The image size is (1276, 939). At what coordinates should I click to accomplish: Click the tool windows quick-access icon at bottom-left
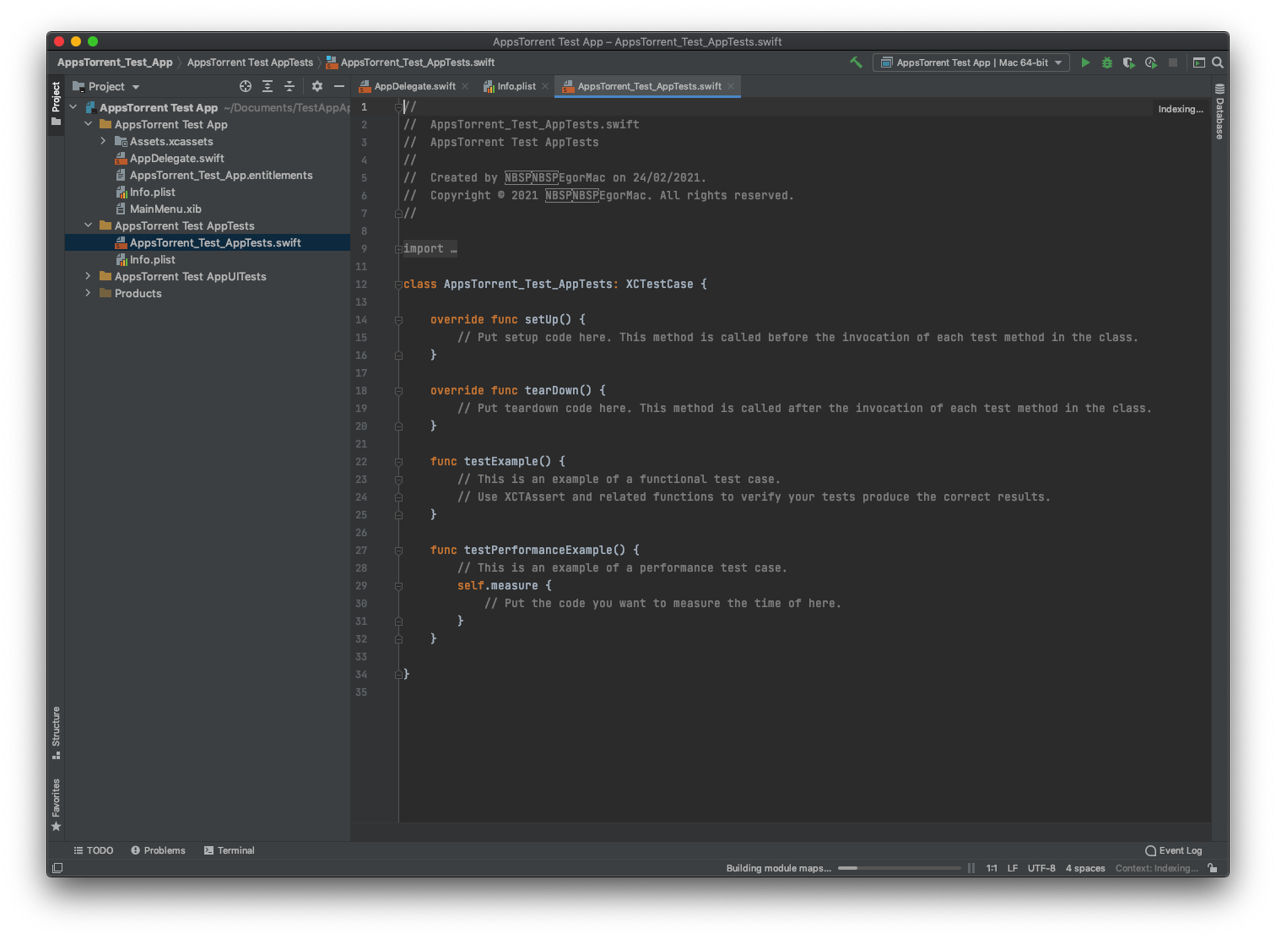pyautogui.click(x=57, y=868)
